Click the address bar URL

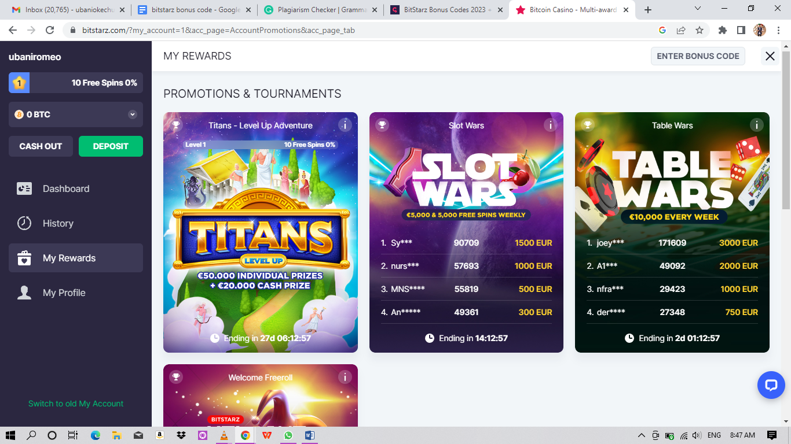218,30
